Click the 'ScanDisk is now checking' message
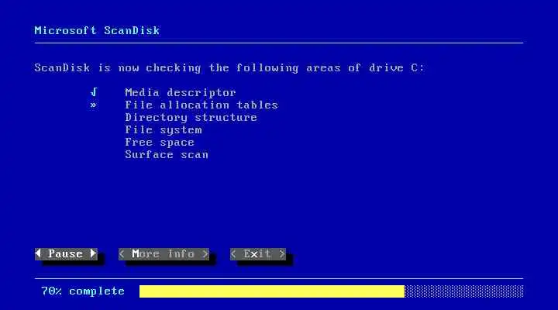558x310 pixels. [229, 68]
